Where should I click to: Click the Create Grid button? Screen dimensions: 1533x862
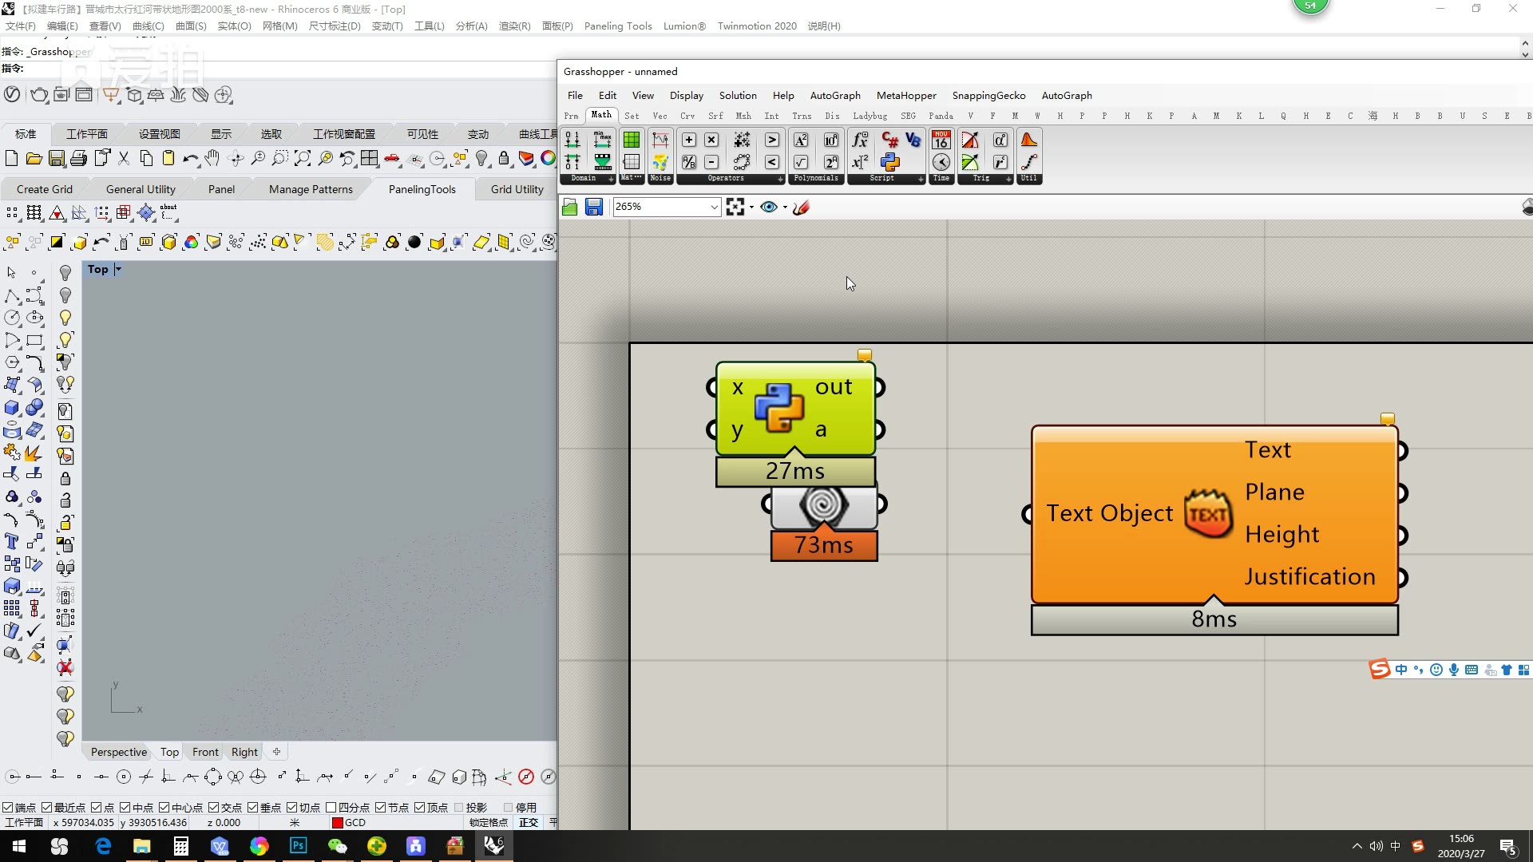pyautogui.click(x=44, y=188)
